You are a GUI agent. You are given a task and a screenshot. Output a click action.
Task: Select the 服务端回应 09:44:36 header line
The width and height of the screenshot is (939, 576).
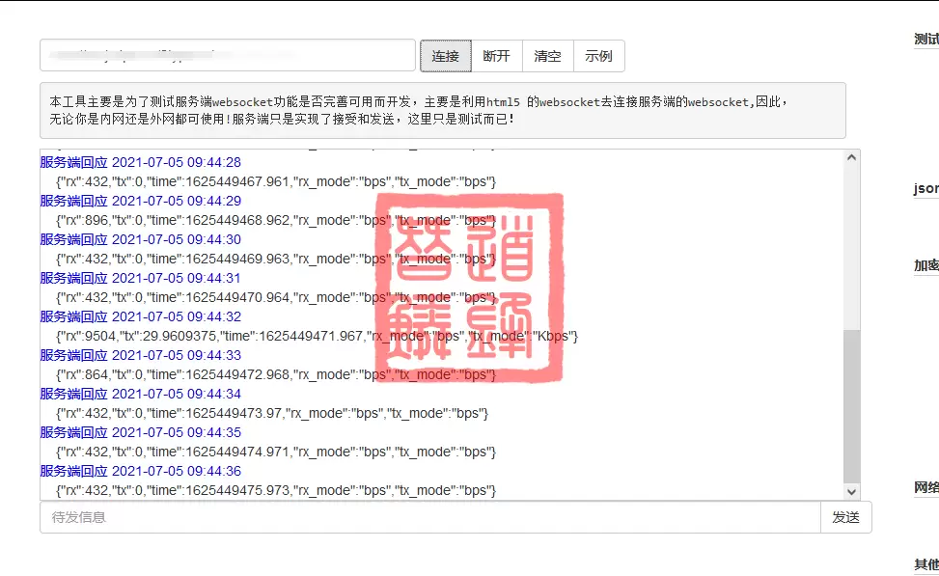(141, 471)
